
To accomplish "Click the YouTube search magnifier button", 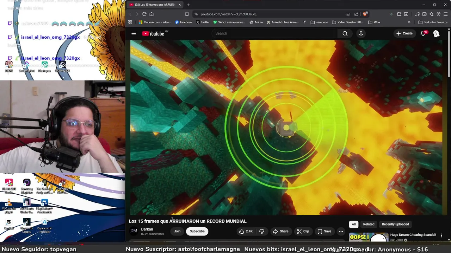I will coord(345,33).
